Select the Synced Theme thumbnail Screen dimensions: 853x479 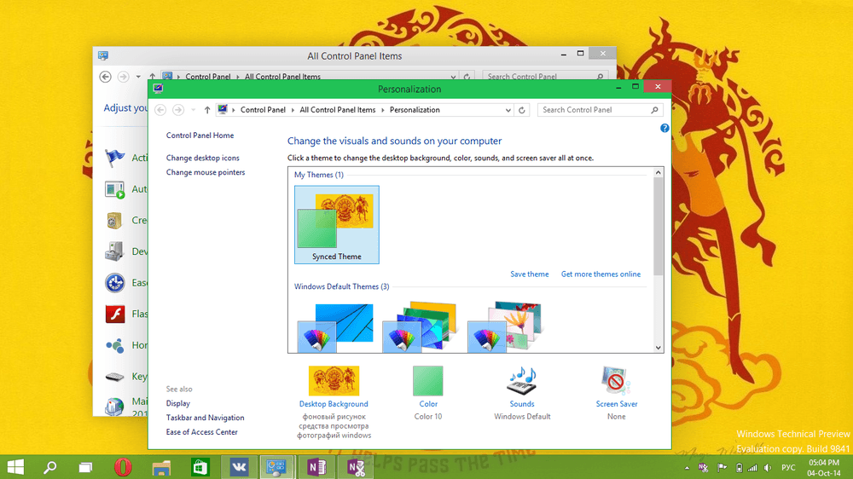tap(337, 224)
